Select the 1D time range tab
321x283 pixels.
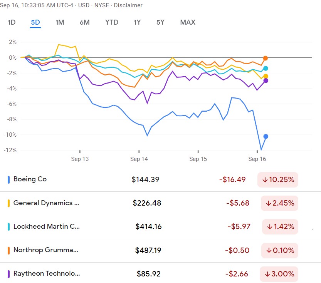coord(12,22)
